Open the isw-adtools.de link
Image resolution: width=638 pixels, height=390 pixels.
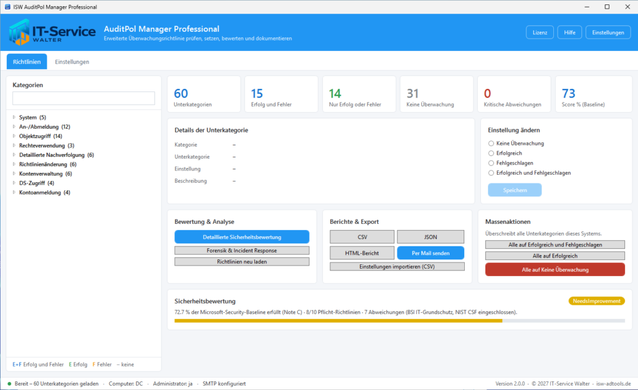(614, 384)
